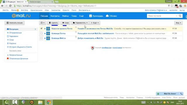
Task: Focus the Поиск по почте search field
Action: [161, 16]
